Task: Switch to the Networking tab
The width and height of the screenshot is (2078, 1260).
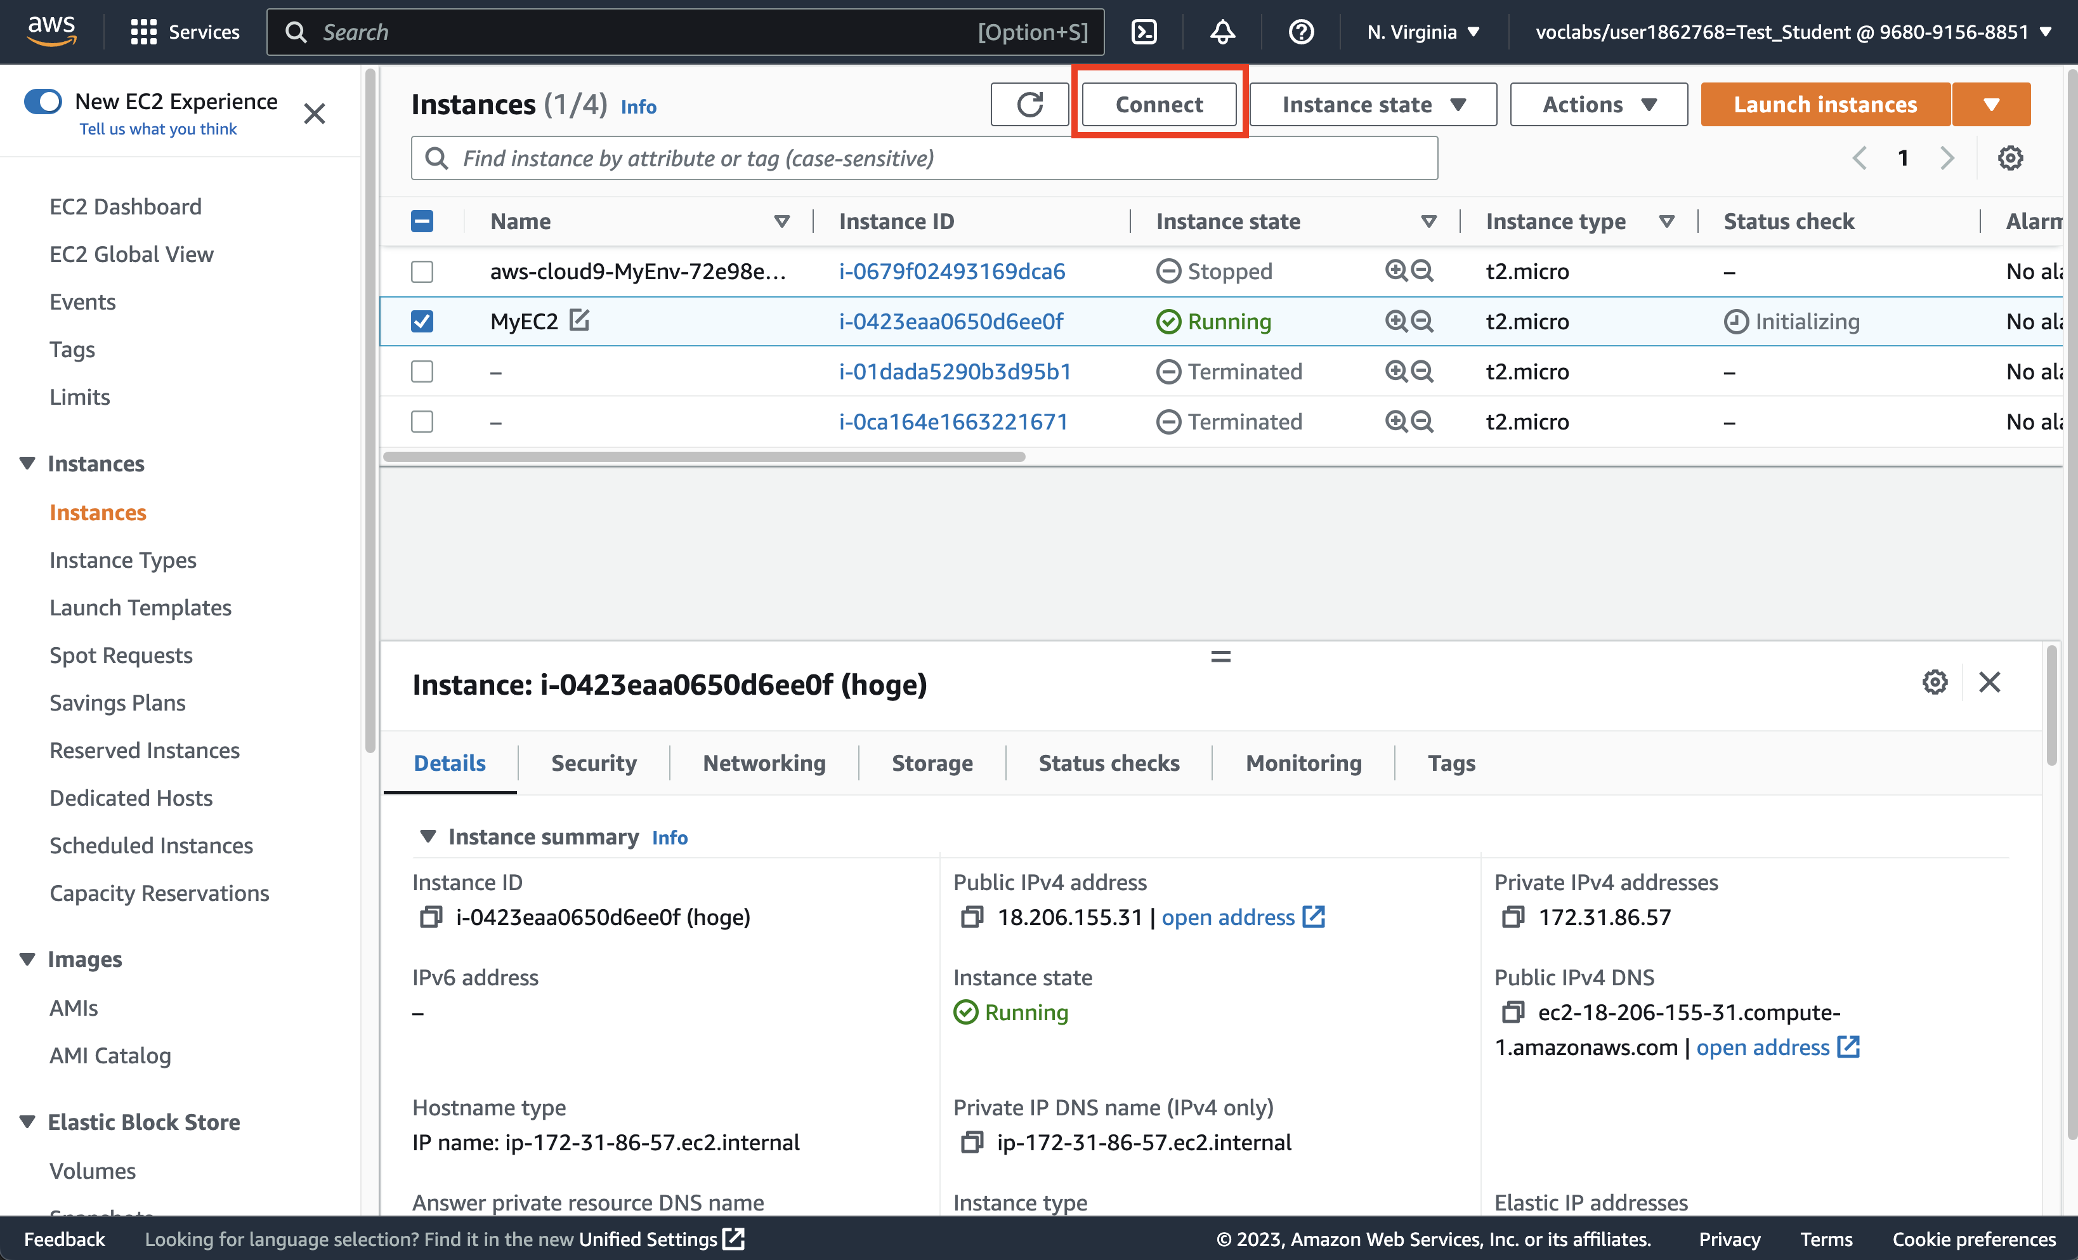Action: [x=764, y=763]
